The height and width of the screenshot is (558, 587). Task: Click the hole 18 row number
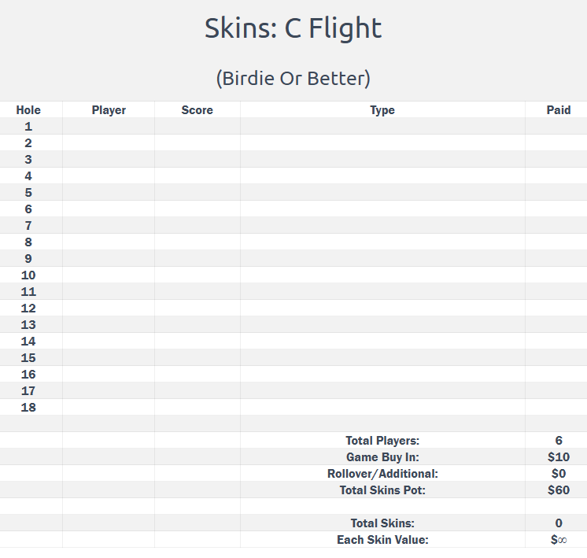28,408
